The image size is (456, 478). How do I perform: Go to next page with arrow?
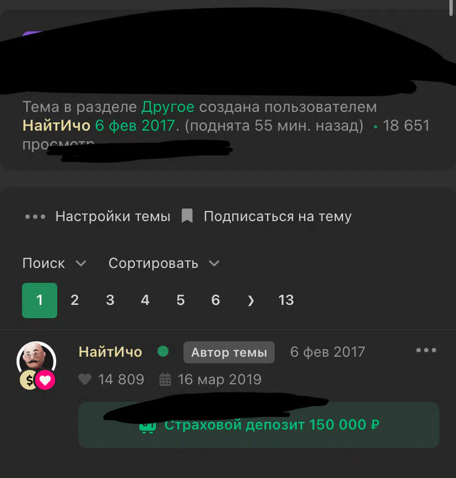pyautogui.click(x=251, y=300)
